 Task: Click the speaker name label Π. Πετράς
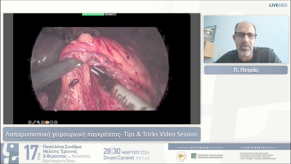point(246,70)
